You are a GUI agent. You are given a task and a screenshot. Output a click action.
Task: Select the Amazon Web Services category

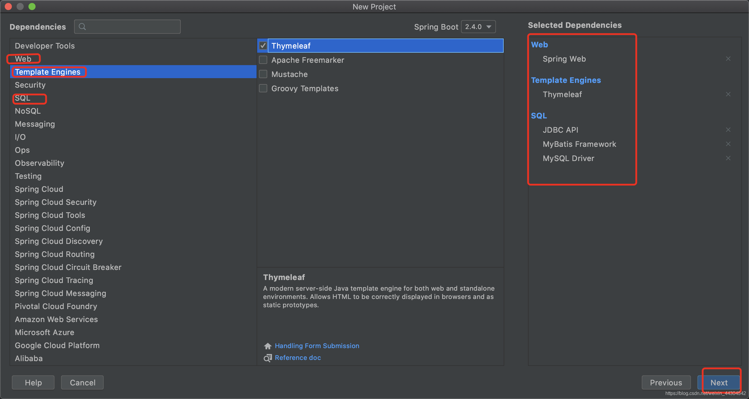[x=133, y=319]
